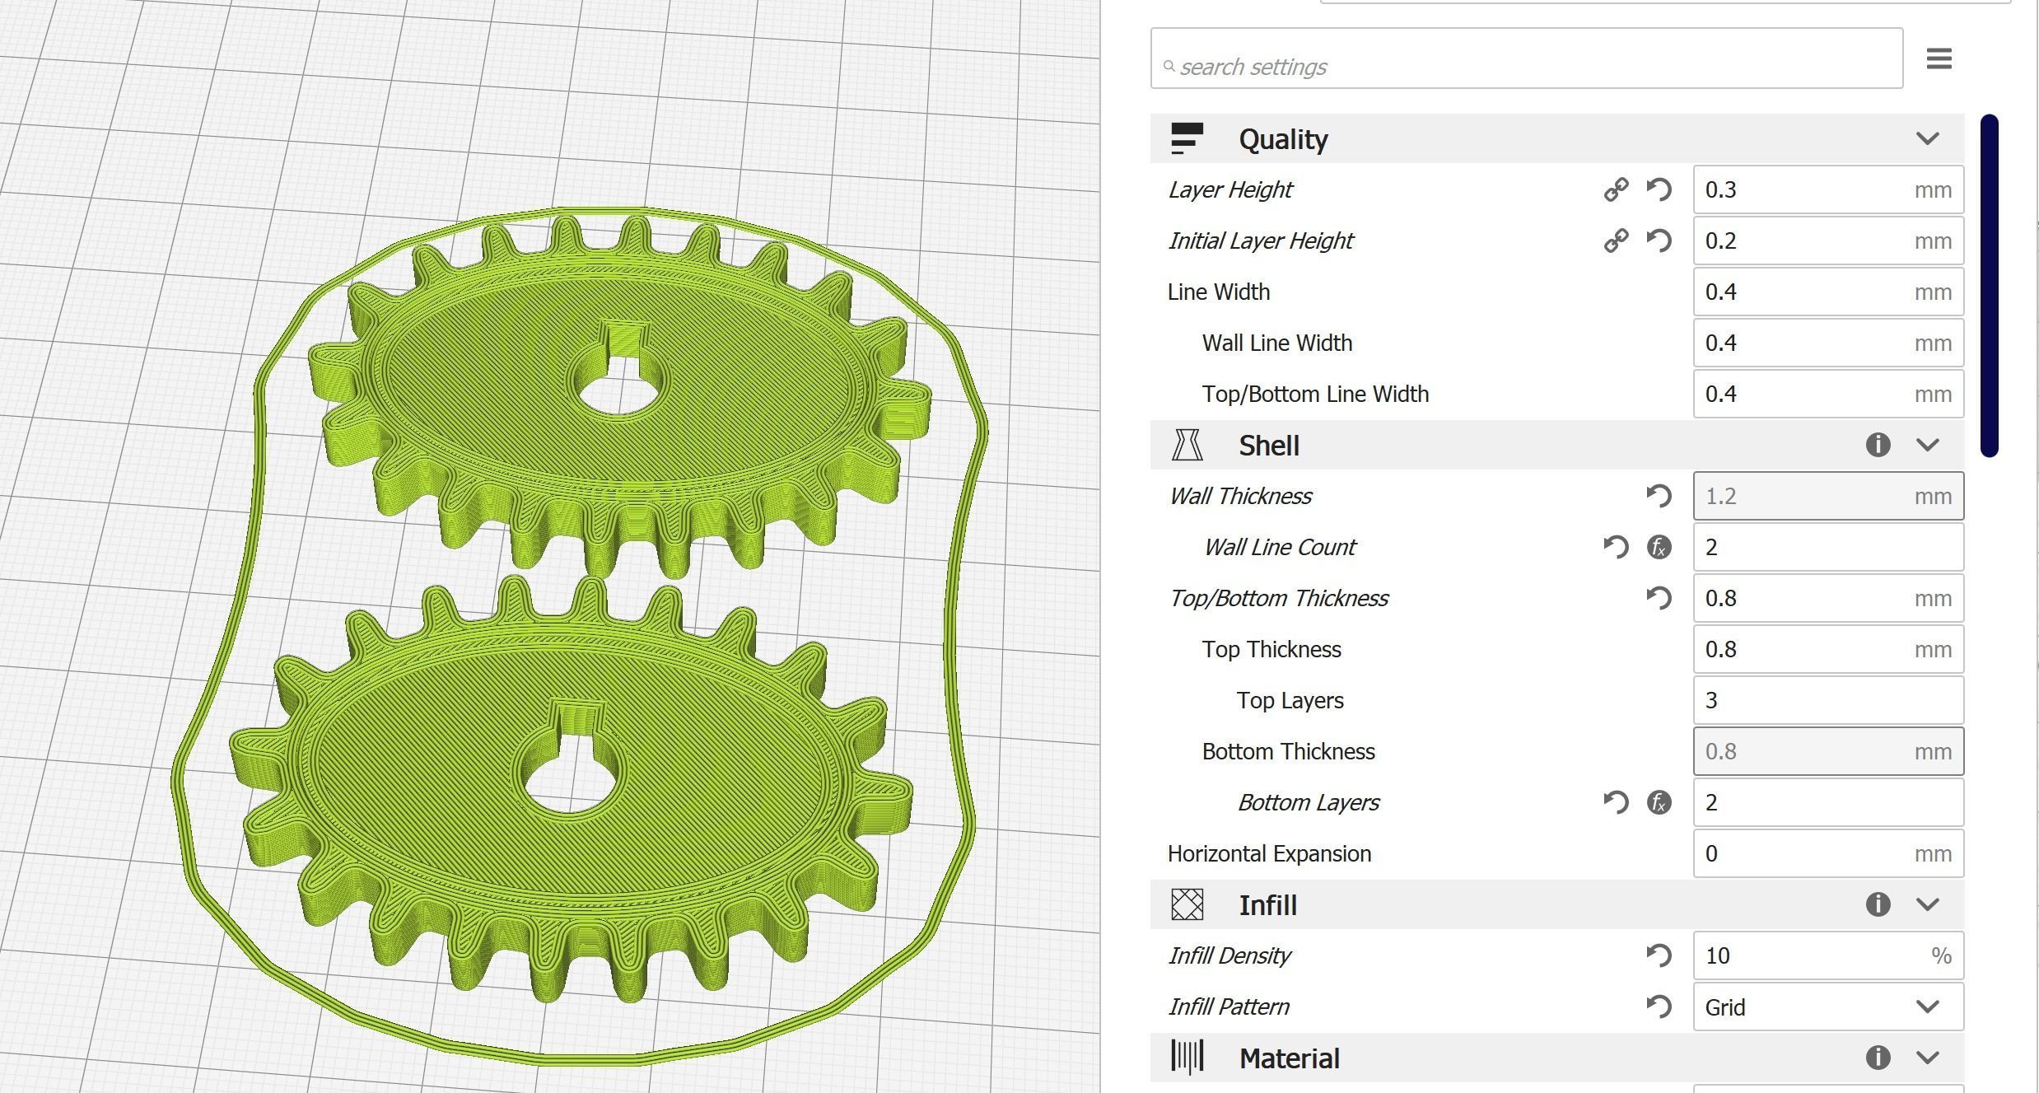The image size is (2039, 1093).
Task: Click the link icon beside Initial Layer Height
Action: (1616, 241)
